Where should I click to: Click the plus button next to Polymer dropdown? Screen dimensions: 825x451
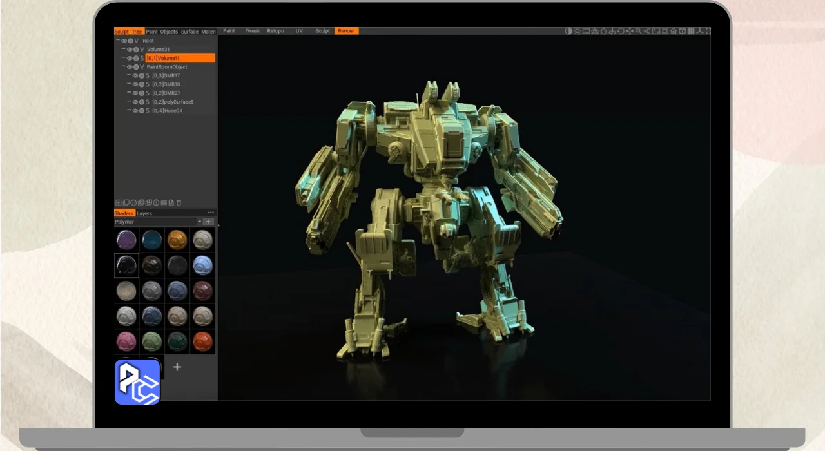click(208, 222)
